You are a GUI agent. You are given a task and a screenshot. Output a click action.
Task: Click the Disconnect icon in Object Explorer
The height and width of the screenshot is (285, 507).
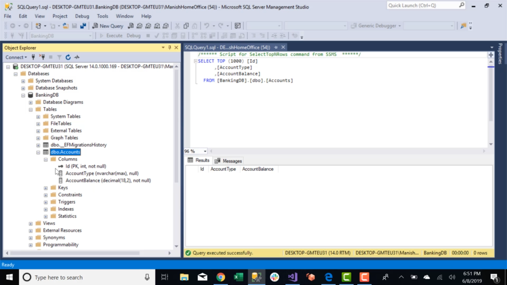(x=42, y=57)
